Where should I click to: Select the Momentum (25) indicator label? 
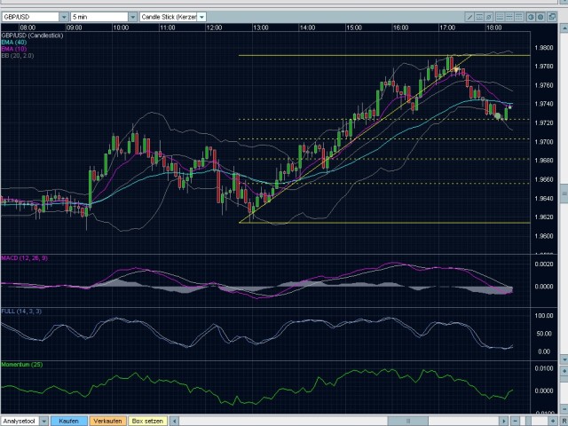21,365
